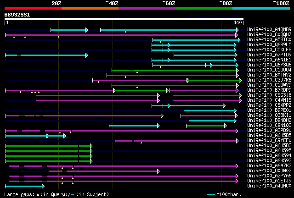Viewport: 294px width, 198px height.
Task: Select the UniRef100_B0THV2 label
Action: click(269, 75)
